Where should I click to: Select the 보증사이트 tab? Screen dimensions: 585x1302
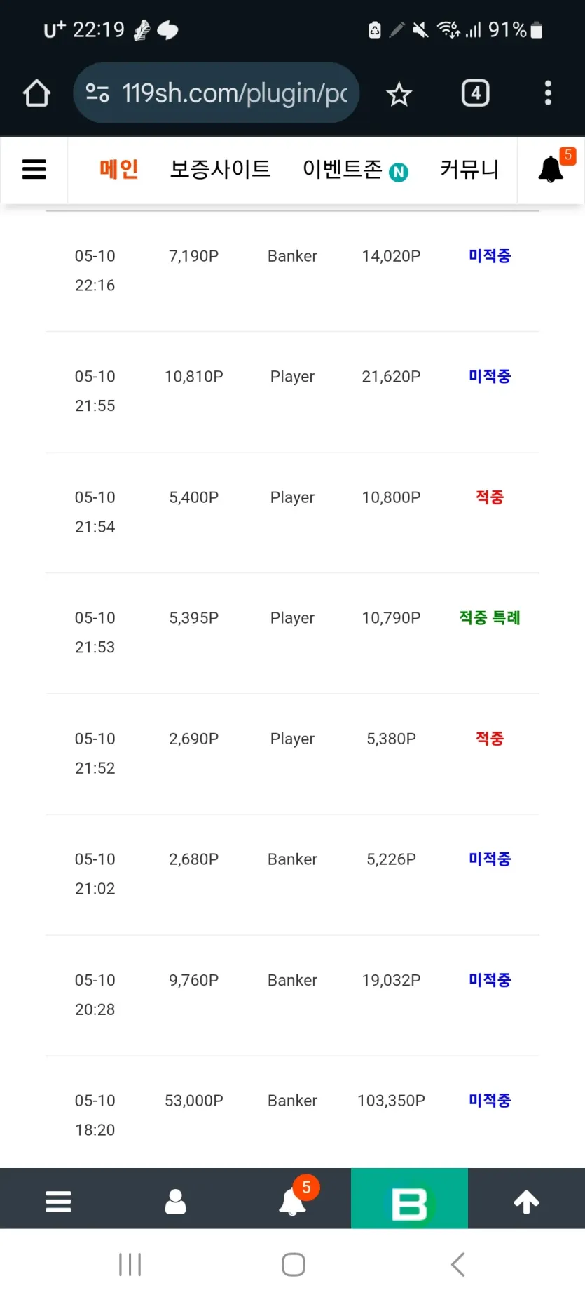(220, 169)
